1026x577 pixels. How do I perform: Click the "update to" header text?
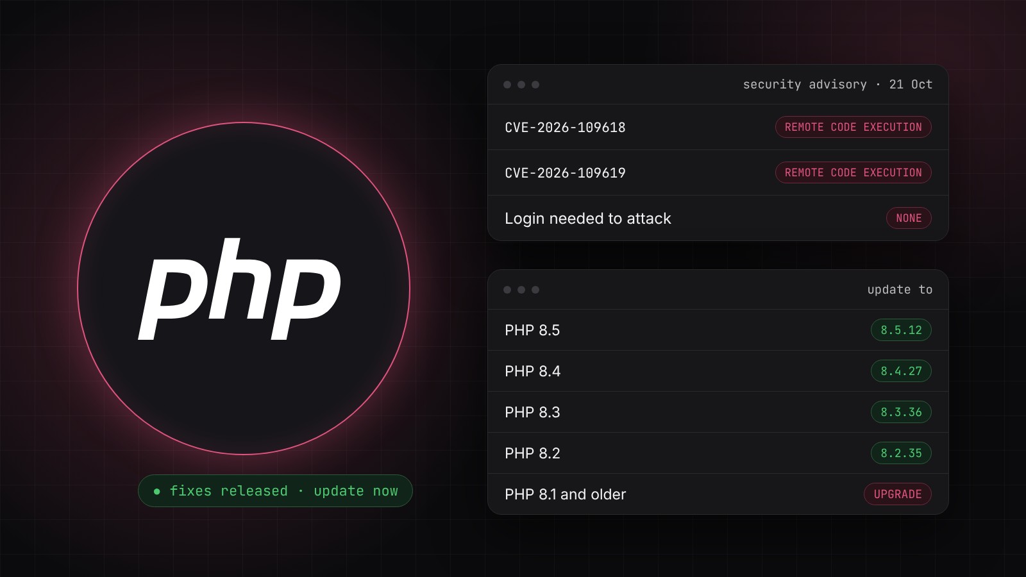tap(900, 290)
